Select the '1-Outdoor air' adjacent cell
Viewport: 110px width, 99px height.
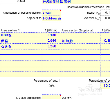click(x=52, y=18)
